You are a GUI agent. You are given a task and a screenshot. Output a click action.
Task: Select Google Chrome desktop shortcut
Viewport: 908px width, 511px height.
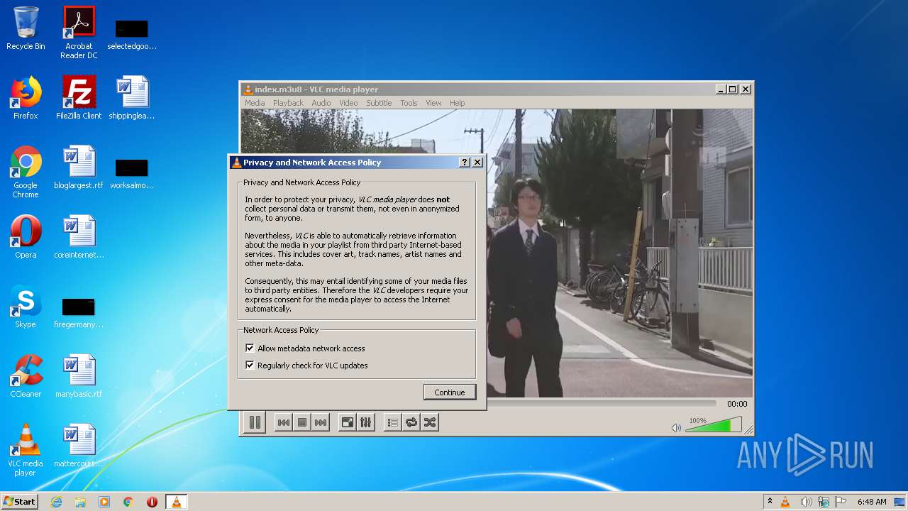tap(26, 172)
